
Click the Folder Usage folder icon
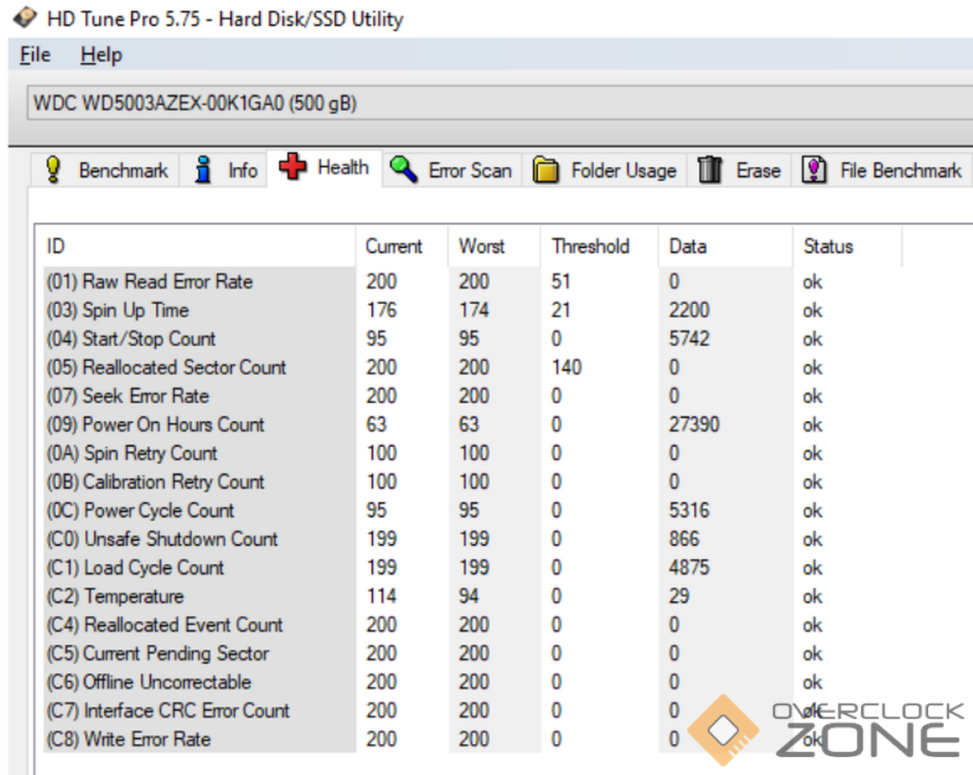tap(546, 170)
